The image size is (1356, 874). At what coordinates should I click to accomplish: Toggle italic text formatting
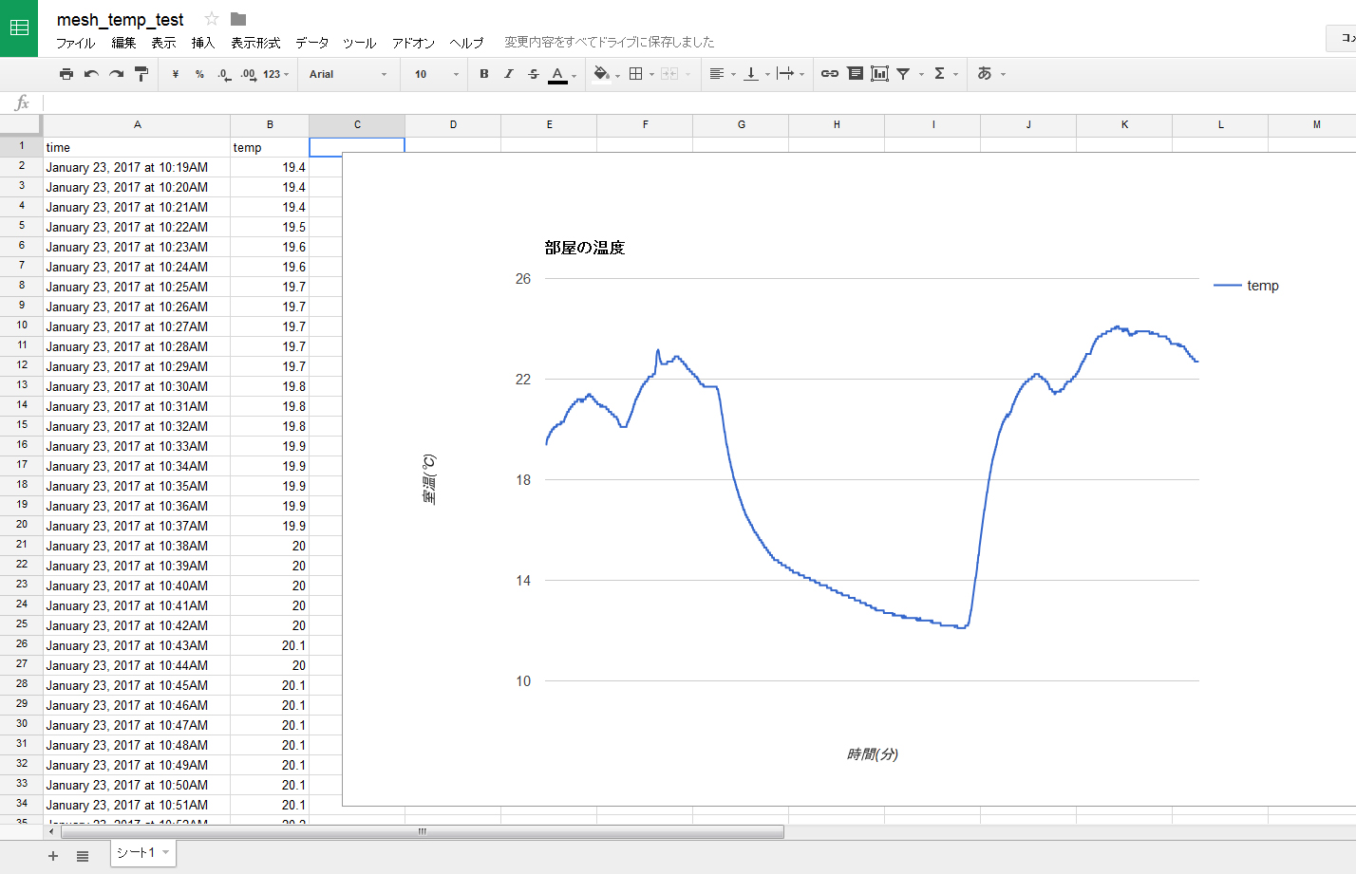coord(509,74)
